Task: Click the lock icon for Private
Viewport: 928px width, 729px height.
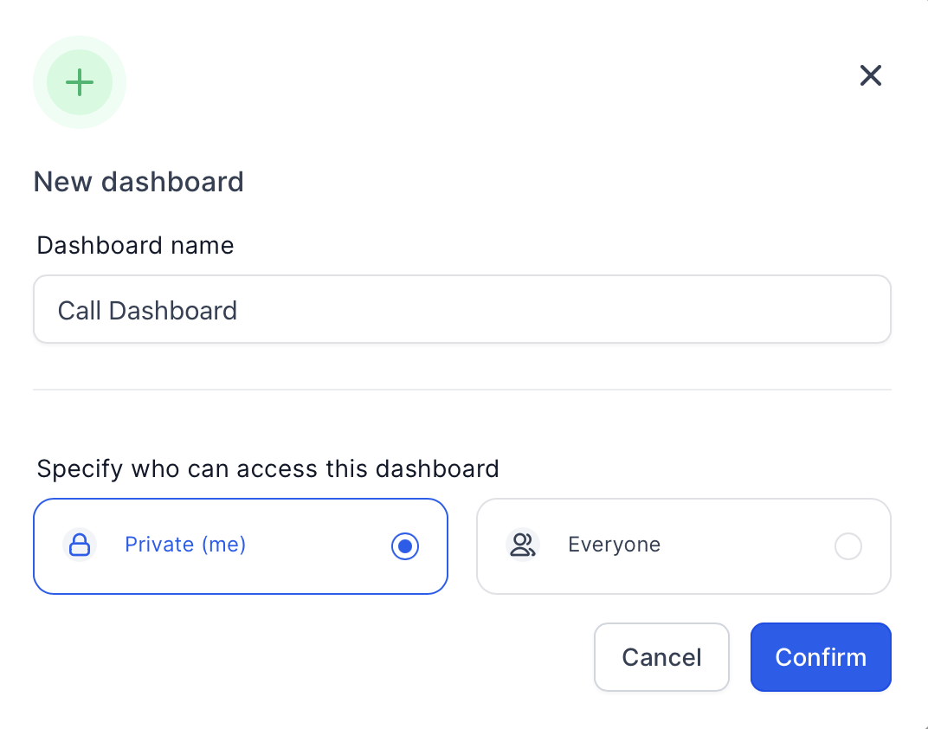Action: pos(80,545)
